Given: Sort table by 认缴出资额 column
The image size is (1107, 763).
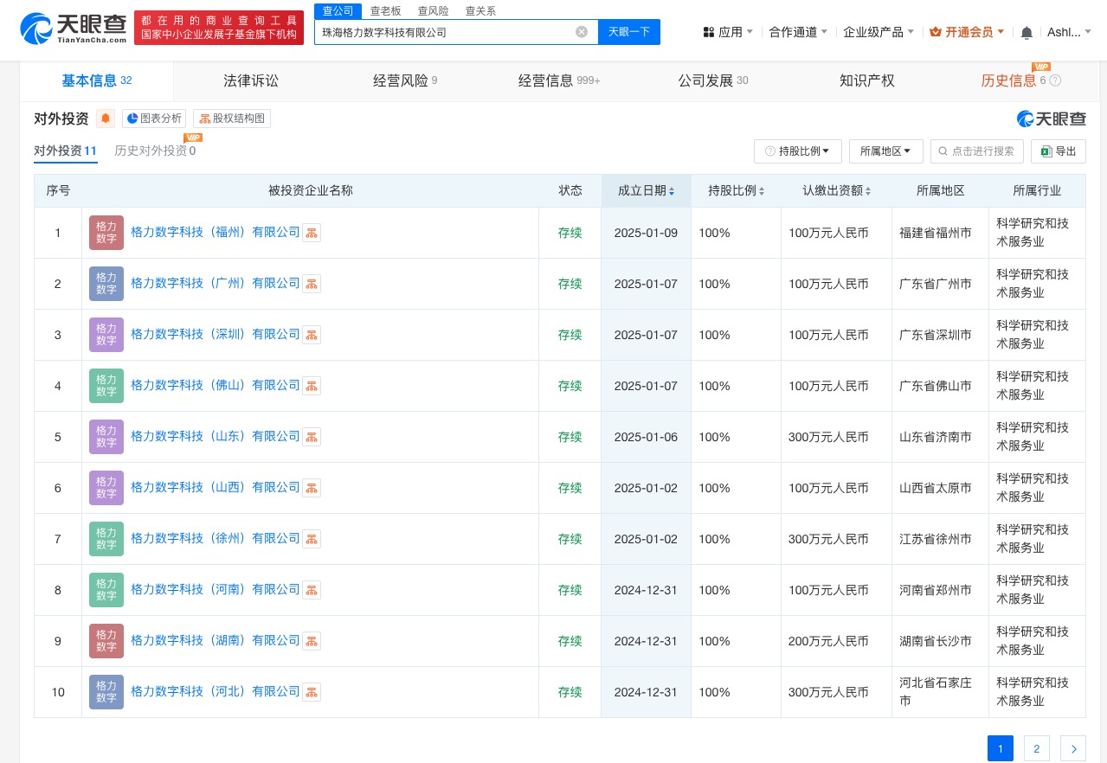Looking at the screenshot, I should [x=836, y=190].
